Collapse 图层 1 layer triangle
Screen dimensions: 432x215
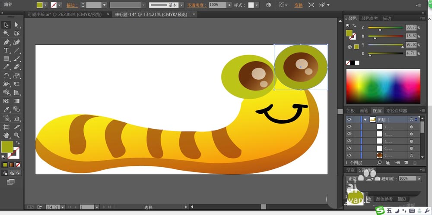point(365,120)
